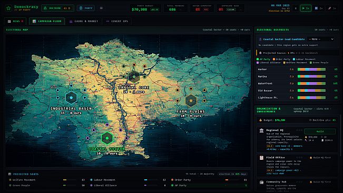
Task: Click the small square icon next to Party
Action: (x=101, y=8)
